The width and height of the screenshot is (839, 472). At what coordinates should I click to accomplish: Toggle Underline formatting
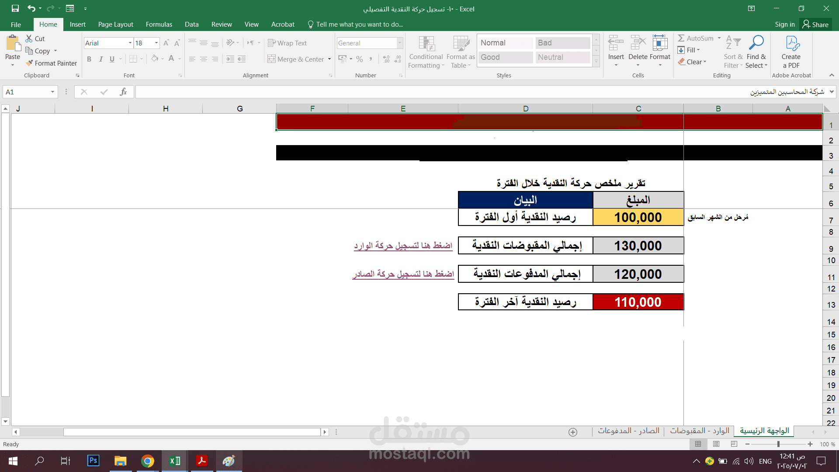pyautogui.click(x=112, y=59)
